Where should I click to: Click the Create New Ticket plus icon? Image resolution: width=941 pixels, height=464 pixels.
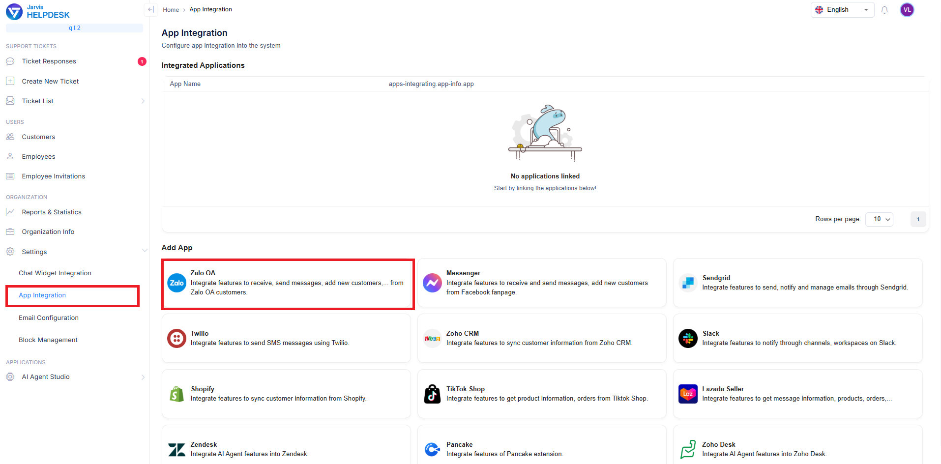click(10, 81)
